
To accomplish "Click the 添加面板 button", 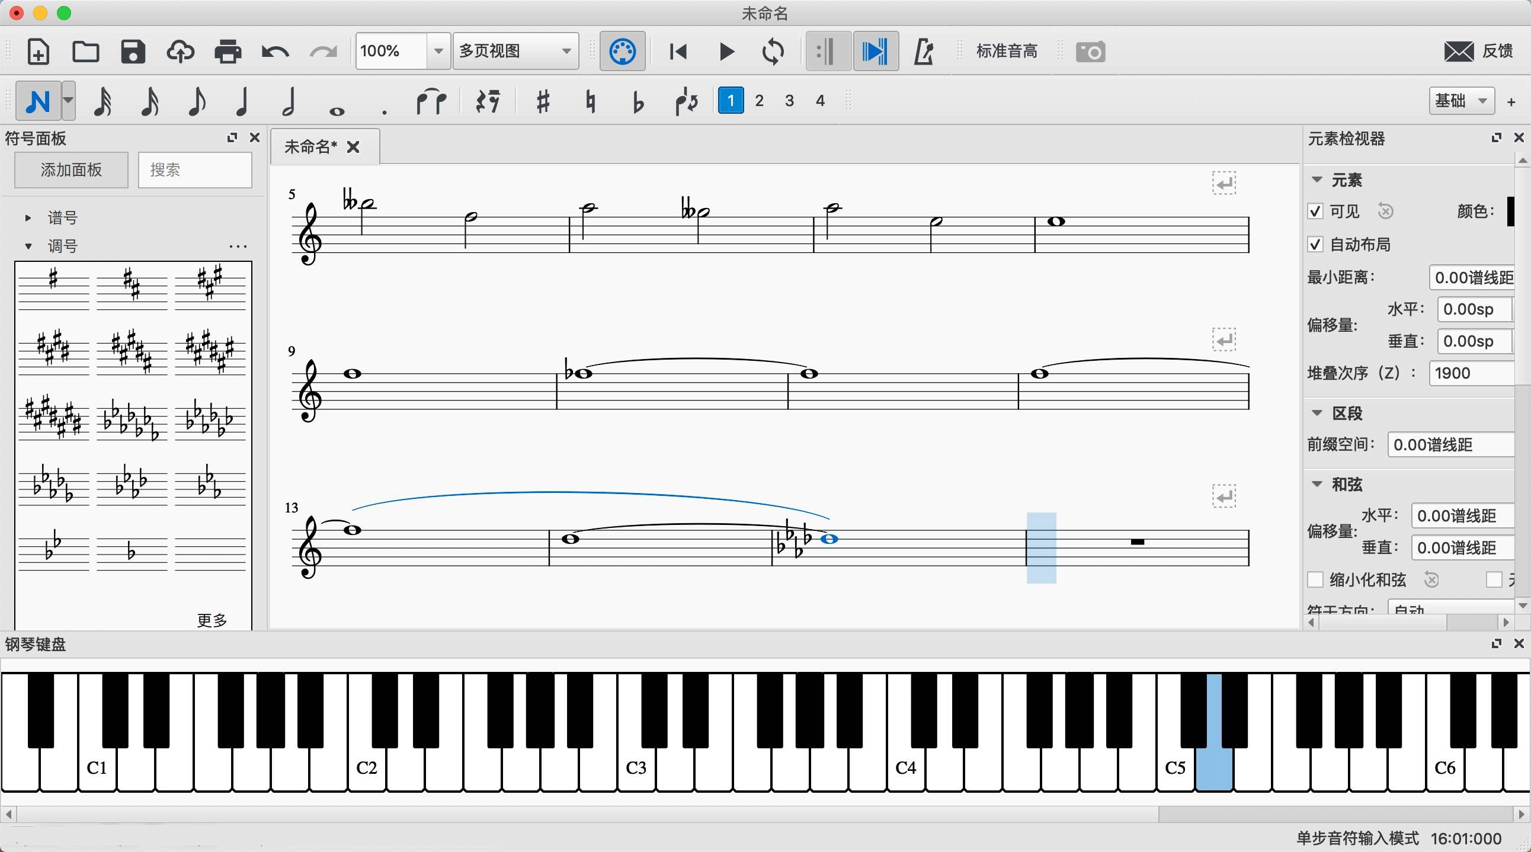I will point(71,170).
